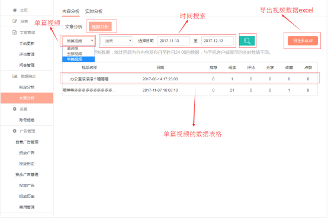Click the document icon beside 文章管理
Viewport: 328px width, 218px height.
click(x=14, y=32)
